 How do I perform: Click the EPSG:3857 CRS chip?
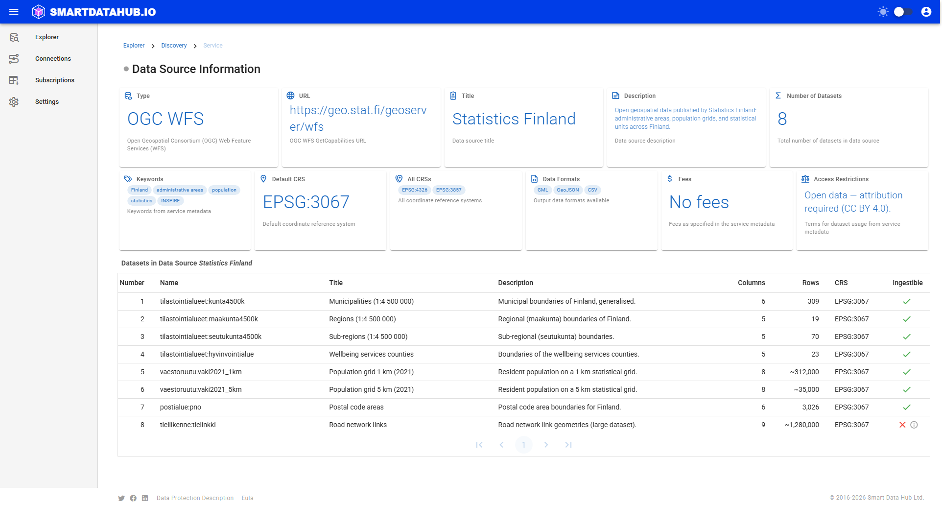tap(448, 190)
